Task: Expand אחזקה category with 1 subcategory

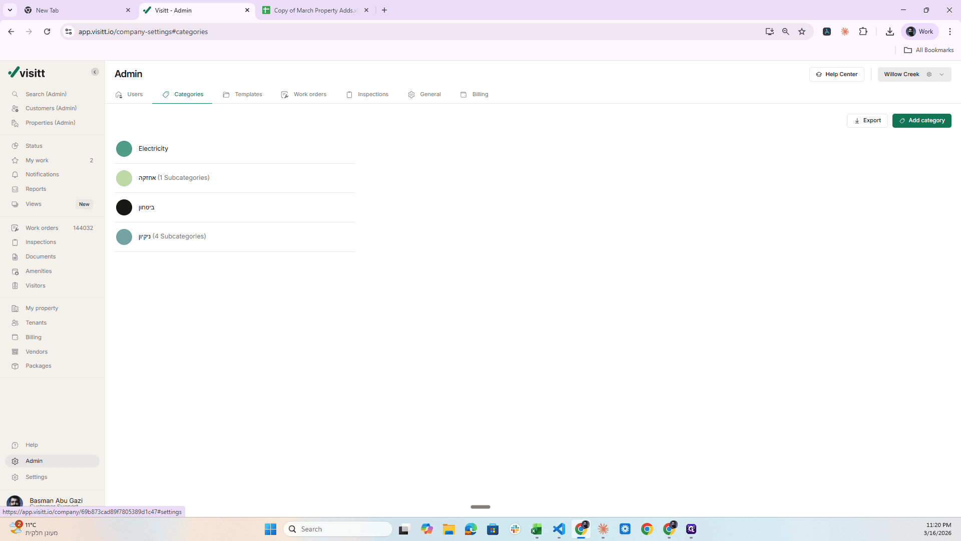Action: click(235, 178)
